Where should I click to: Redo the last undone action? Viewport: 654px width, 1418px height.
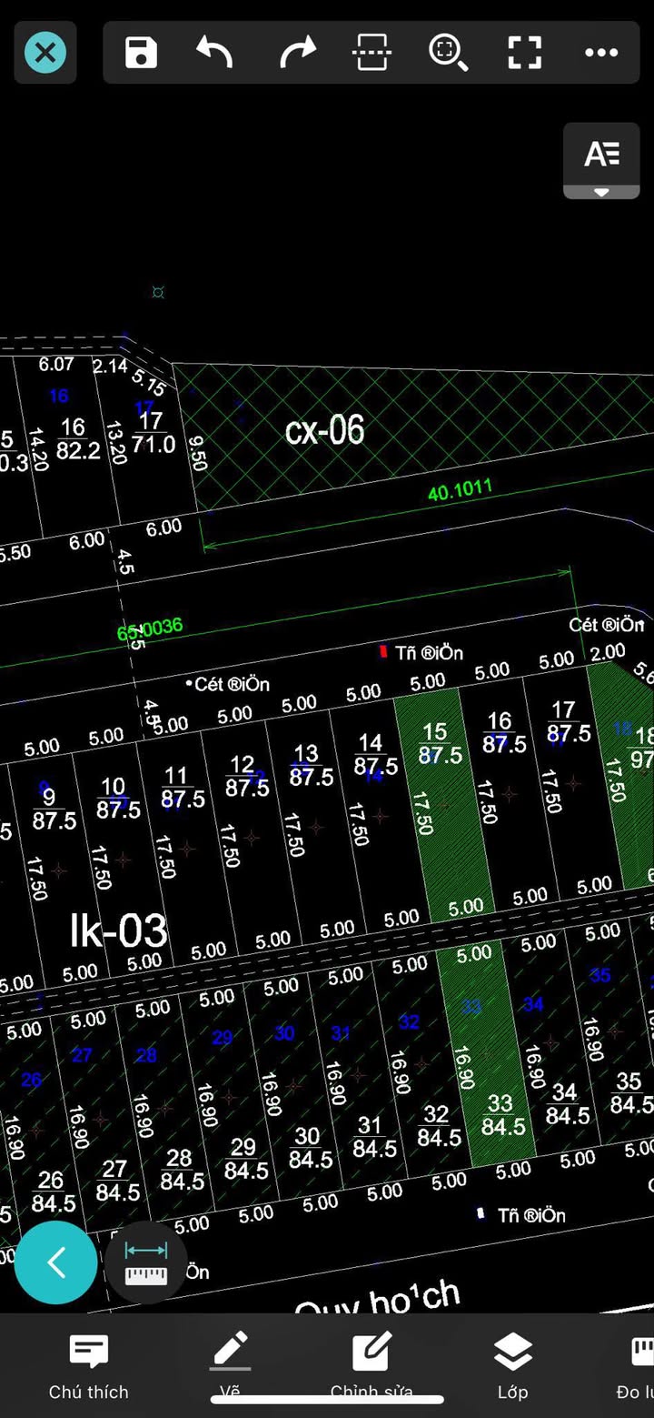296,53
